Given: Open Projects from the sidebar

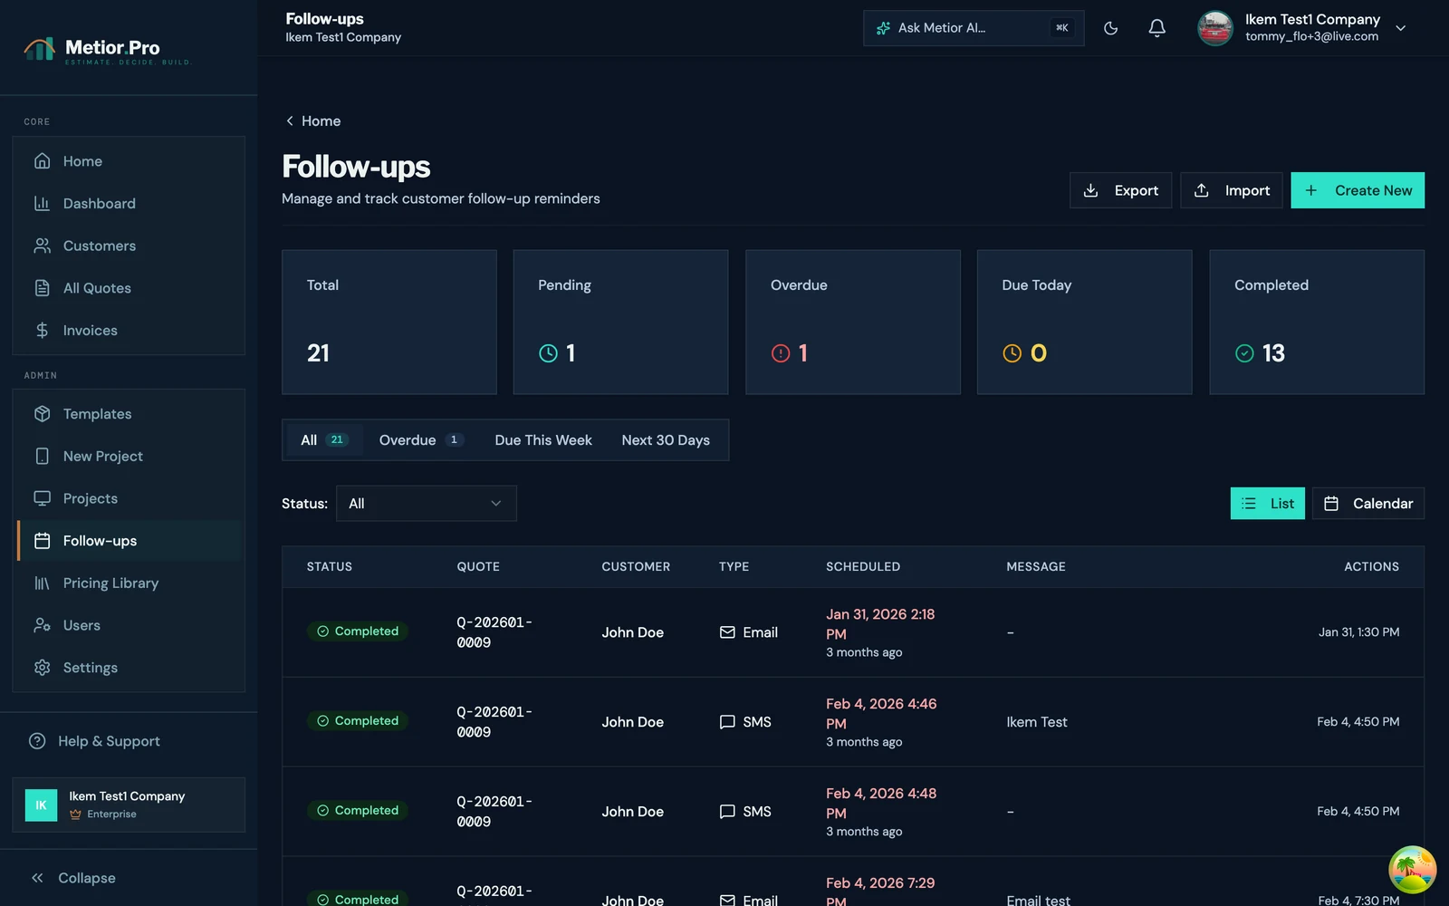Looking at the screenshot, I should click(x=129, y=498).
